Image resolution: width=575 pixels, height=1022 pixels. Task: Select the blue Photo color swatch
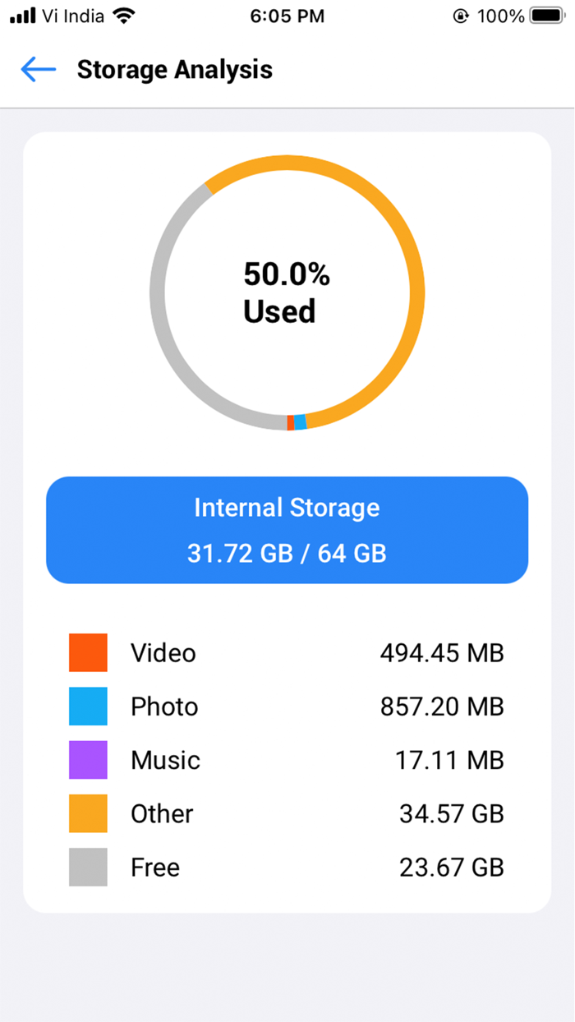pyautogui.click(x=88, y=707)
